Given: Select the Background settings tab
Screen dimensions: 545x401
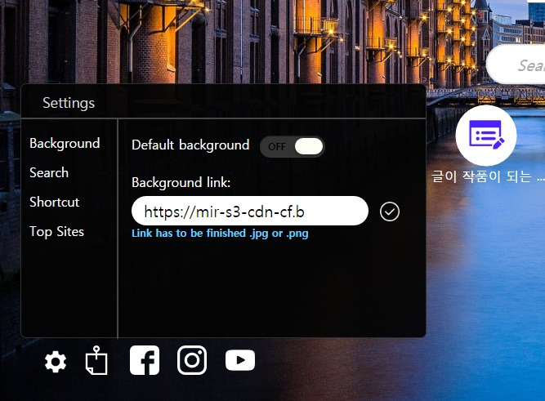Looking at the screenshot, I should point(65,144).
